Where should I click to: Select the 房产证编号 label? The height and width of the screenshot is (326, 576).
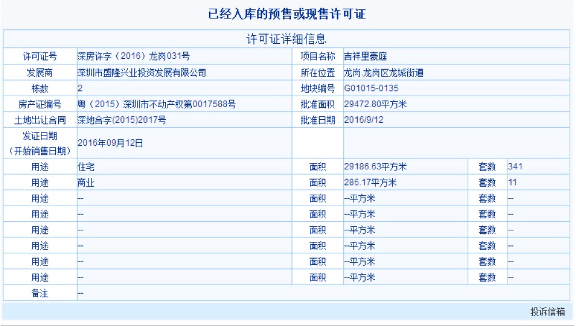[40, 104]
